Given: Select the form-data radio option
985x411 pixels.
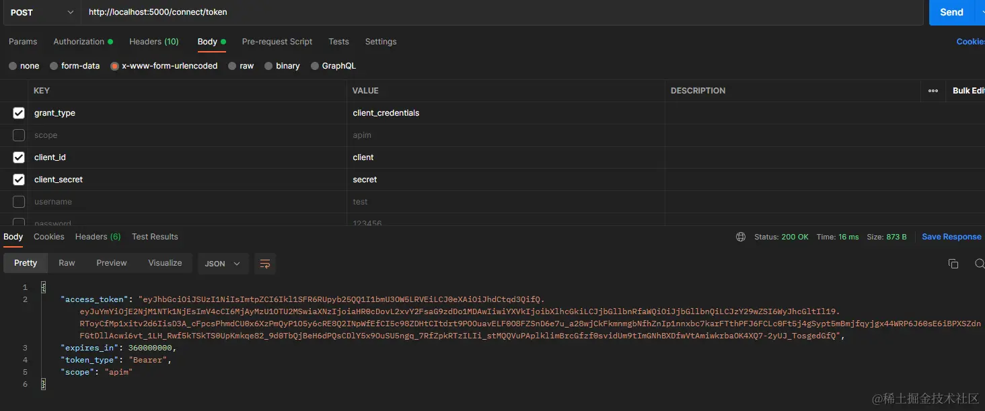Looking at the screenshot, I should [54, 66].
